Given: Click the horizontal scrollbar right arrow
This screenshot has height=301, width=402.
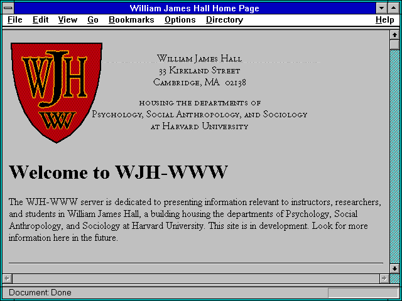Looking at the screenshot, I should (x=384, y=278).
